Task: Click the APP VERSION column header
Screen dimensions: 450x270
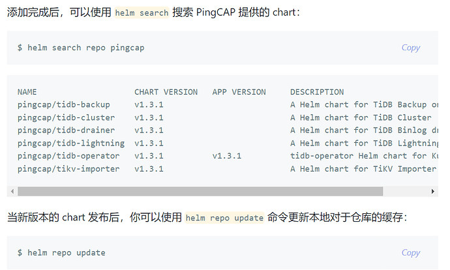Action: pyautogui.click(x=239, y=92)
